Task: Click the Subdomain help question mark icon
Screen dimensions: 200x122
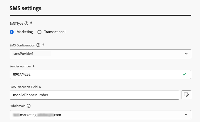Action: point(29,106)
